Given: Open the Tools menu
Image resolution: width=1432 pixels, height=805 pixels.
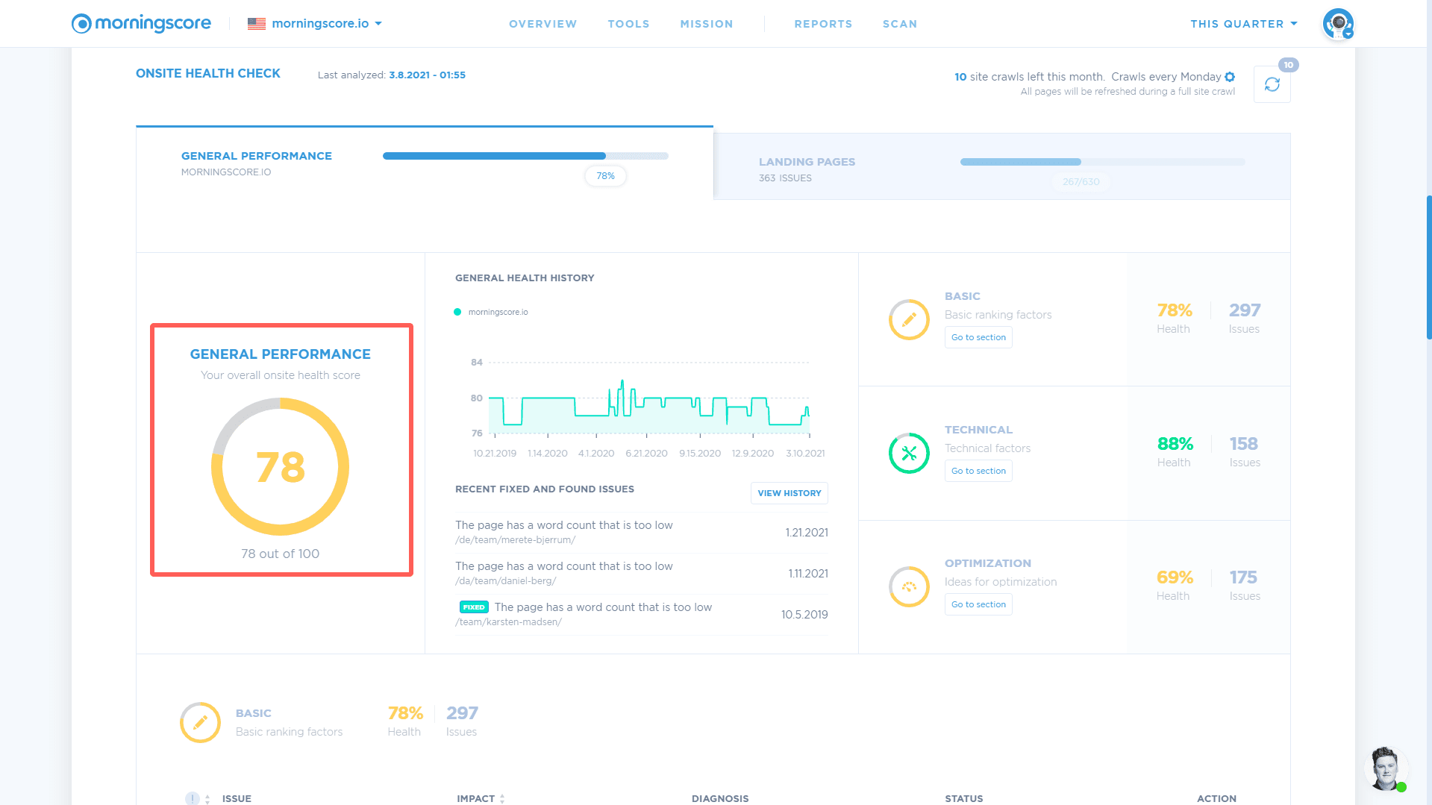Looking at the screenshot, I should (x=628, y=24).
